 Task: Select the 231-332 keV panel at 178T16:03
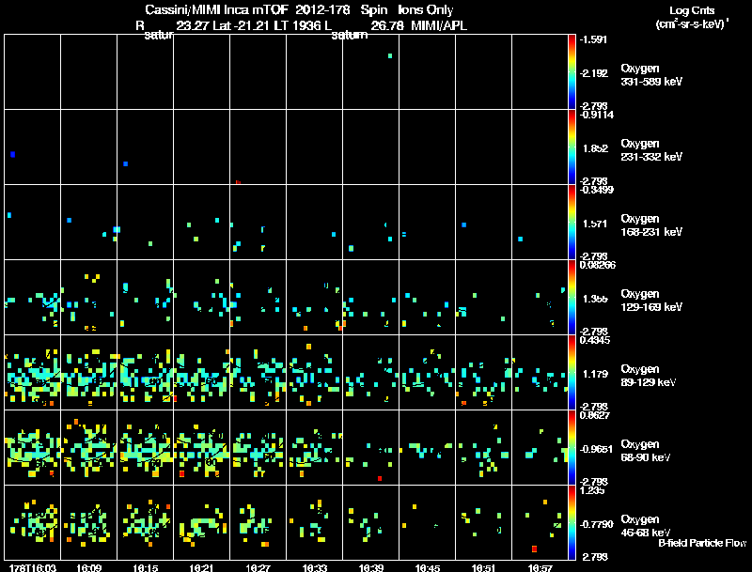33,147
